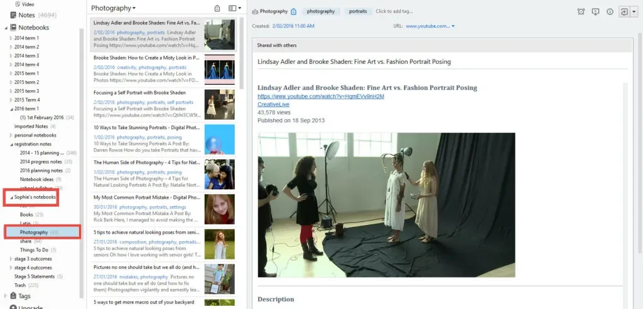Collapse the 2016 term 1 stack
Screen dimensions: 643x309
tap(11, 109)
